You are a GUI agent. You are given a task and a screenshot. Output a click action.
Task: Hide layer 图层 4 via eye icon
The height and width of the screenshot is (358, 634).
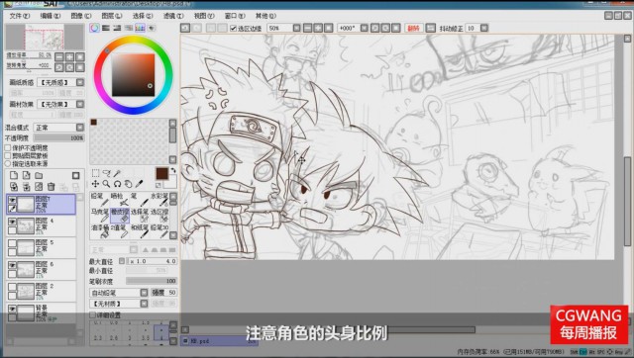[13, 222]
